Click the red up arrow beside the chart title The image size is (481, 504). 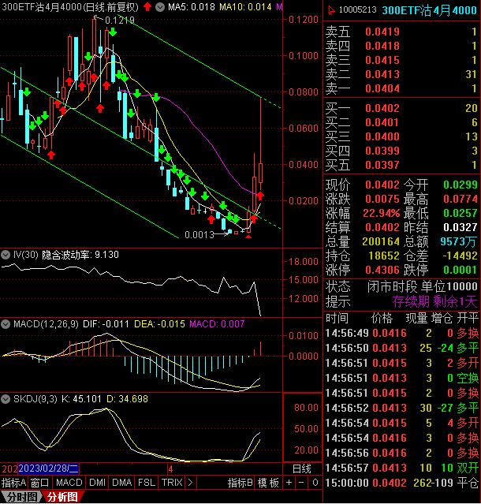(148, 7)
